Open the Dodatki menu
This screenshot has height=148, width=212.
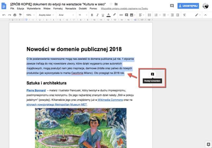coord(83,8)
